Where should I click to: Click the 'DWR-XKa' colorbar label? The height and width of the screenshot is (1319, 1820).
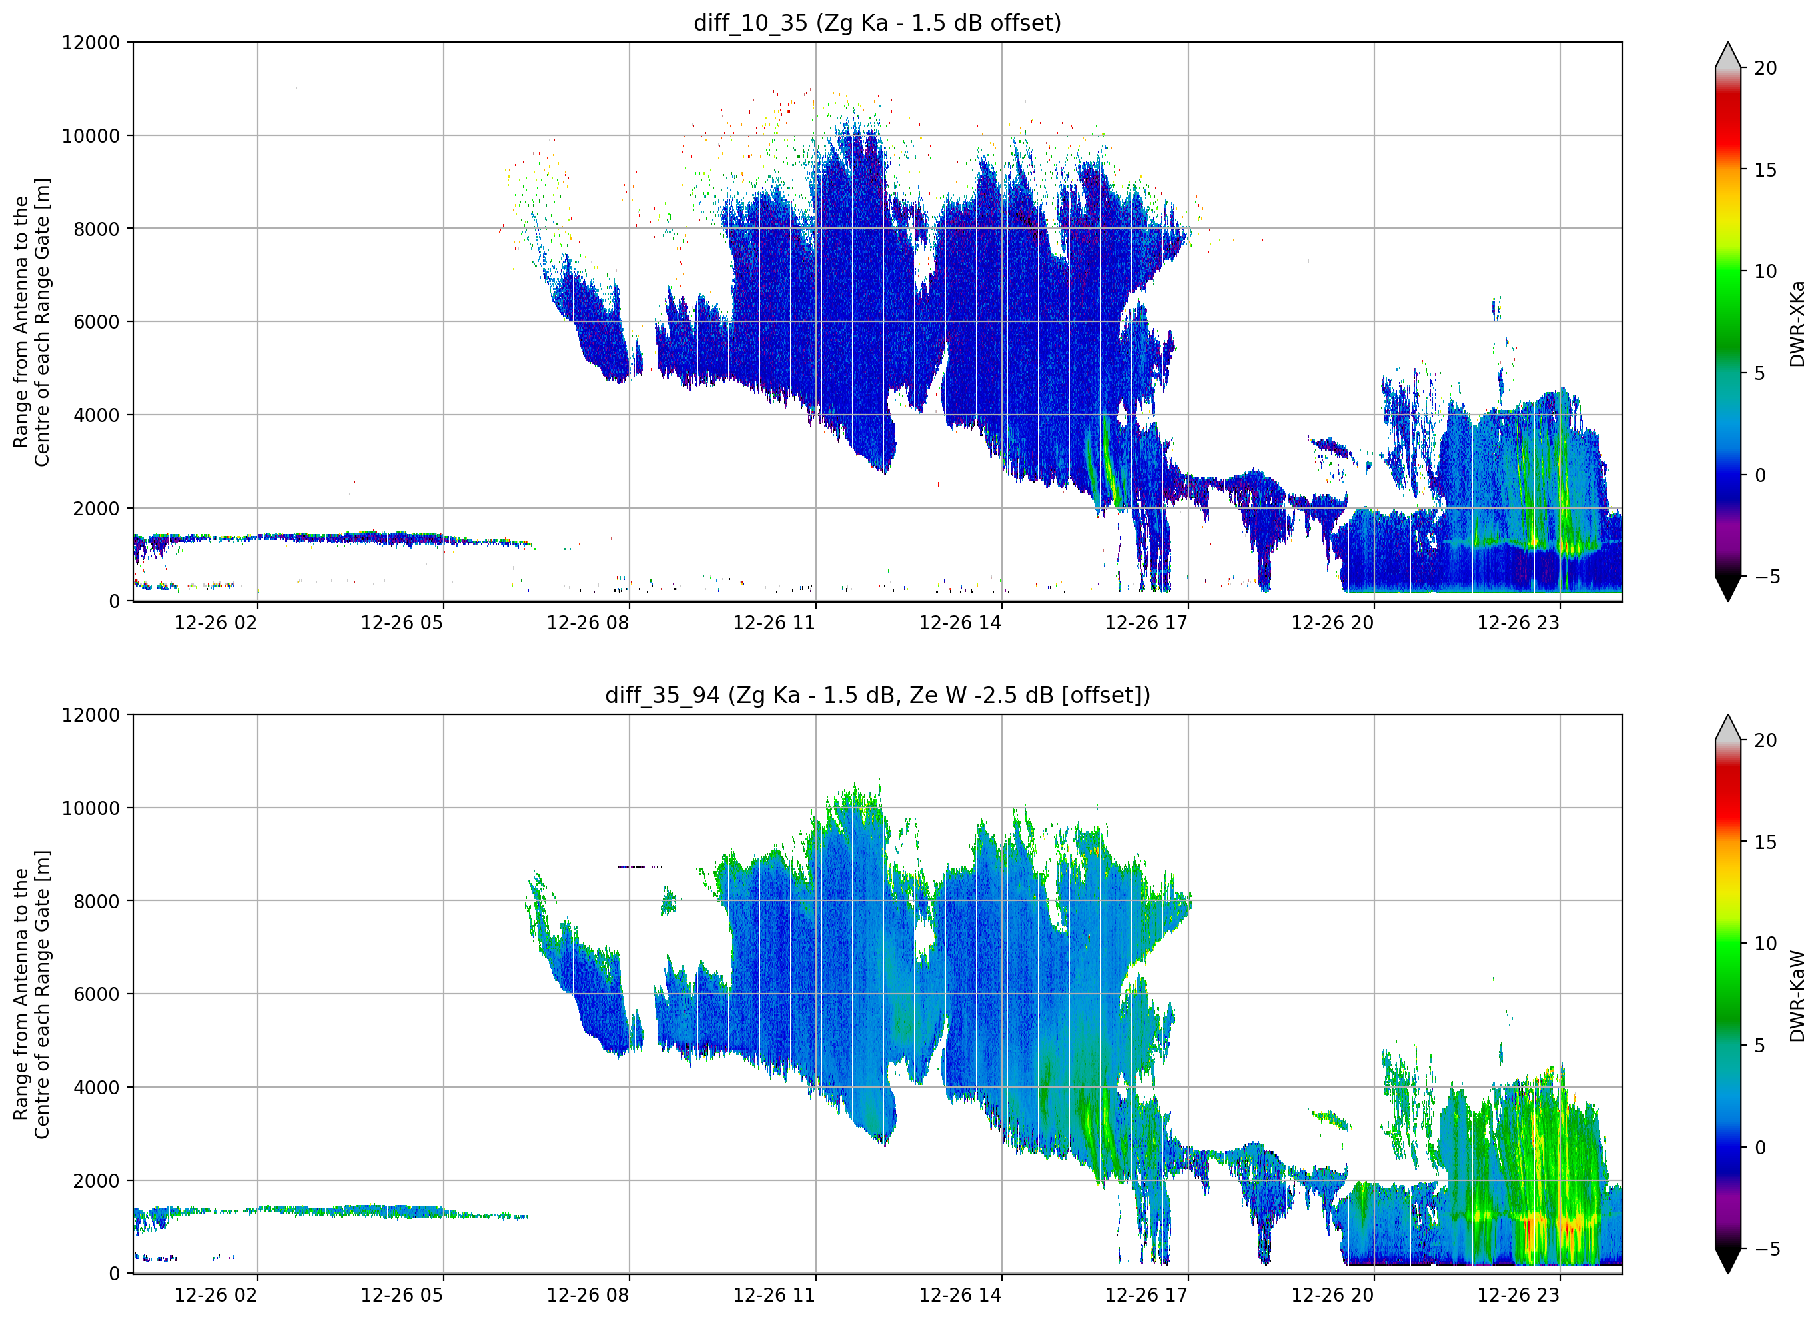point(1797,323)
